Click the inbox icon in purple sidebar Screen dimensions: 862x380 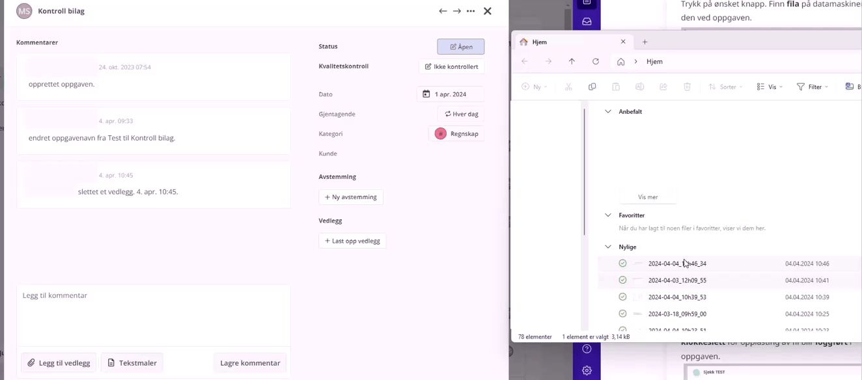587,21
